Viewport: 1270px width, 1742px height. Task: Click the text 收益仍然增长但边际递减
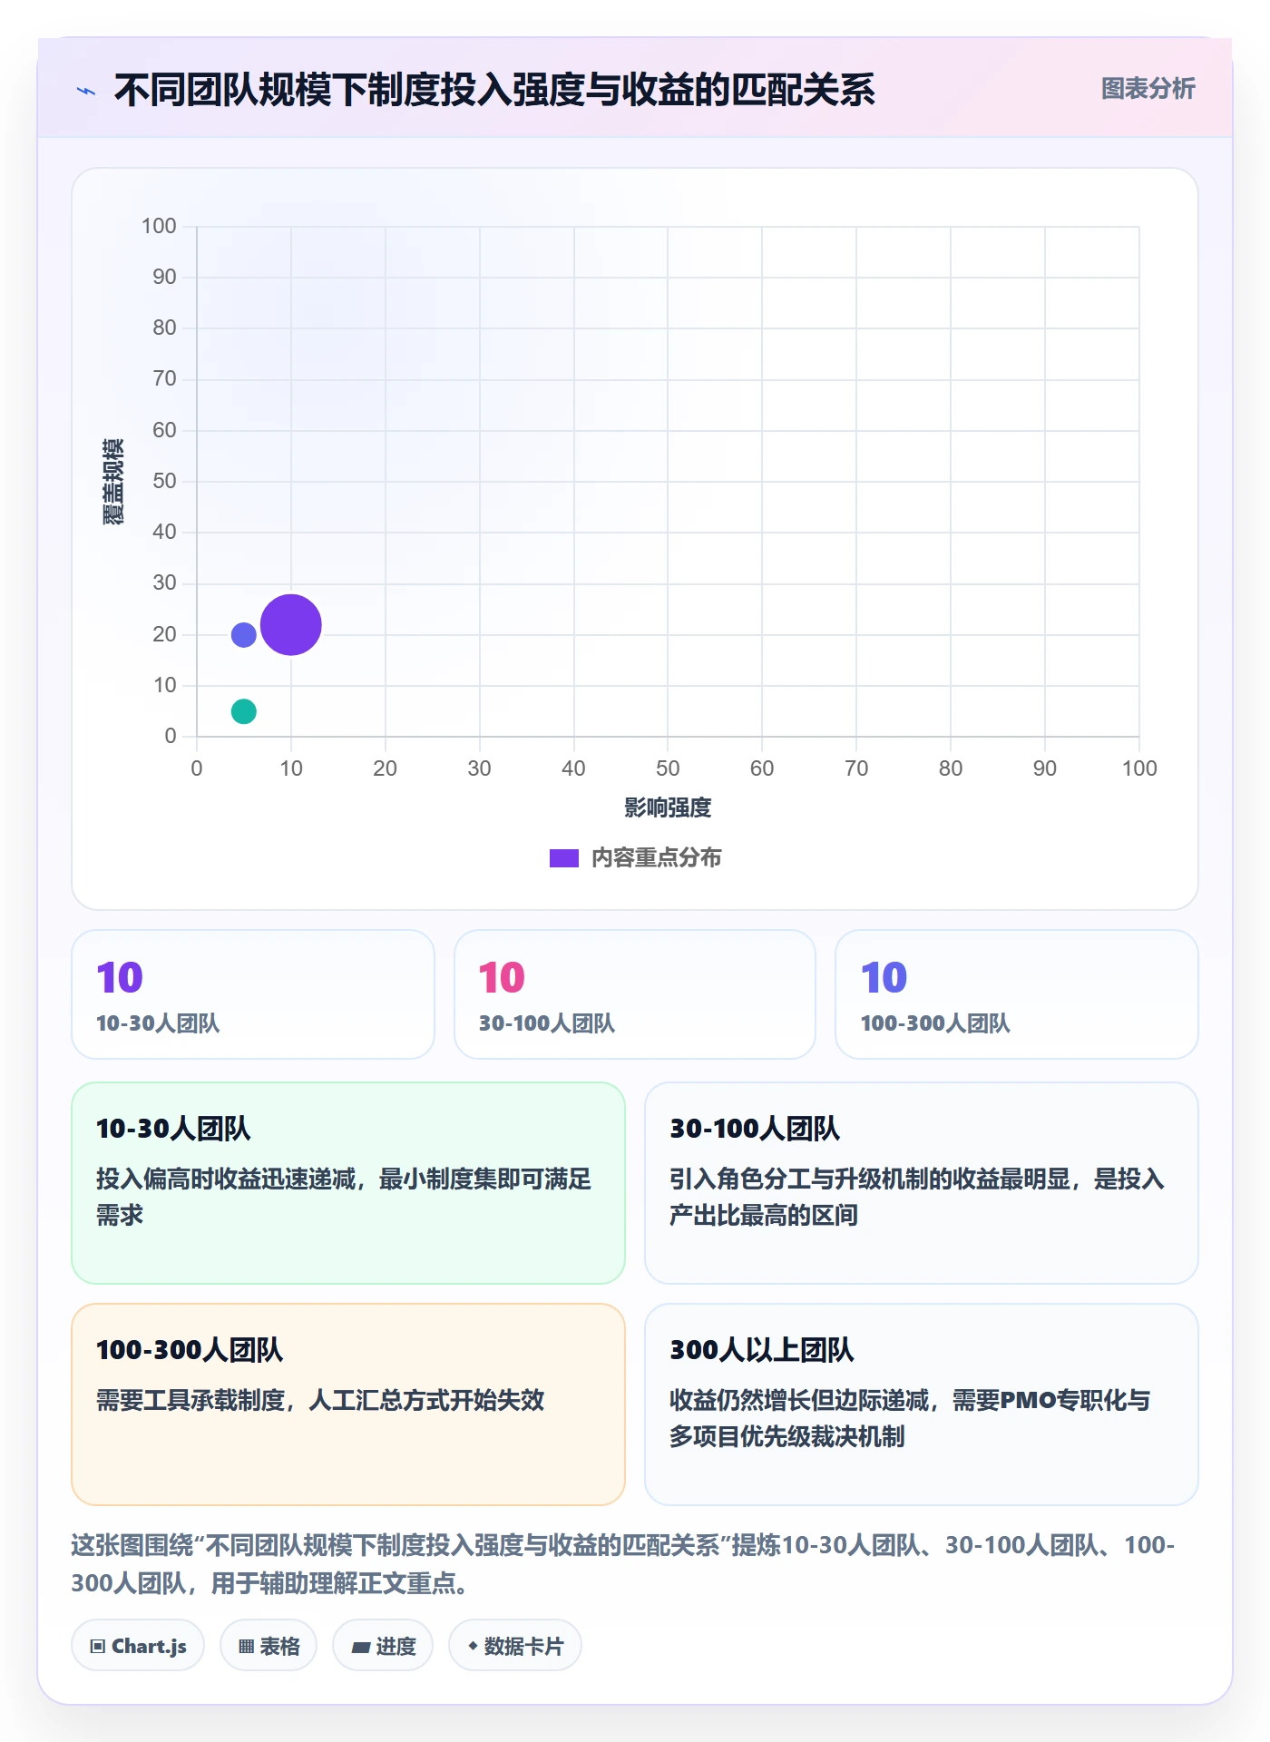798,1401
